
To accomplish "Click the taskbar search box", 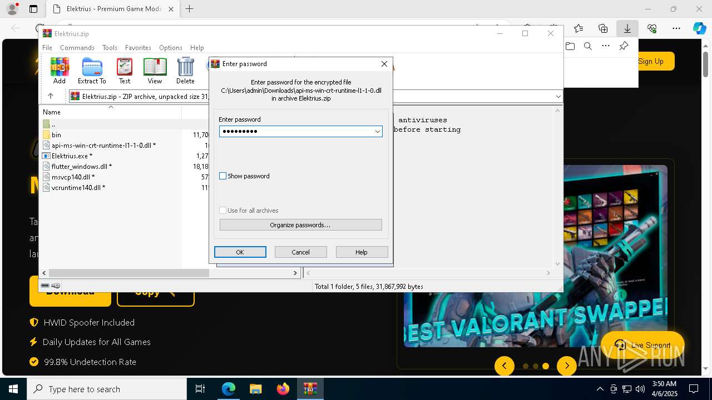I will tap(107, 389).
